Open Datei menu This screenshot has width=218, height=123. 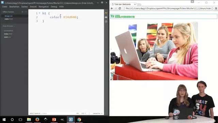pos(5,7)
